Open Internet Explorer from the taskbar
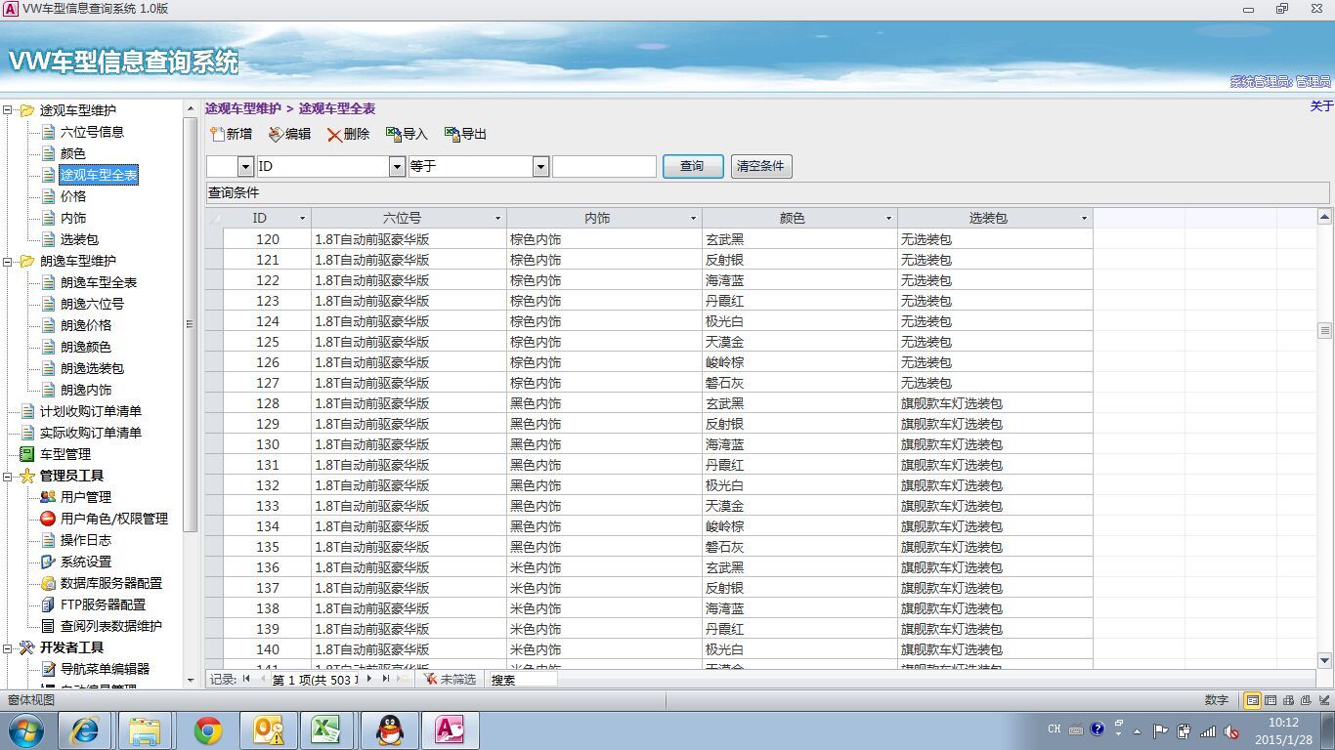This screenshot has height=750, width=1335. 84,730
